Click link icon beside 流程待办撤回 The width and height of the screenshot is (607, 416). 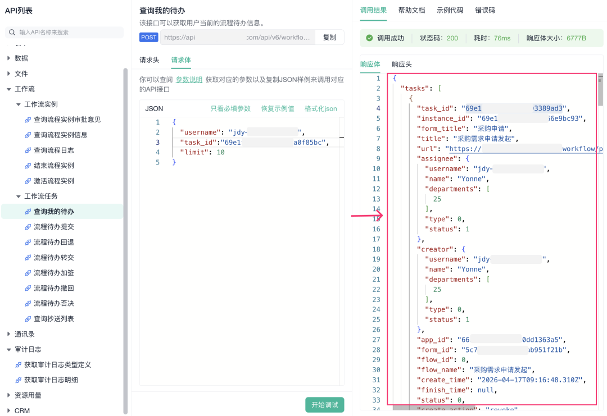[28, 289]
